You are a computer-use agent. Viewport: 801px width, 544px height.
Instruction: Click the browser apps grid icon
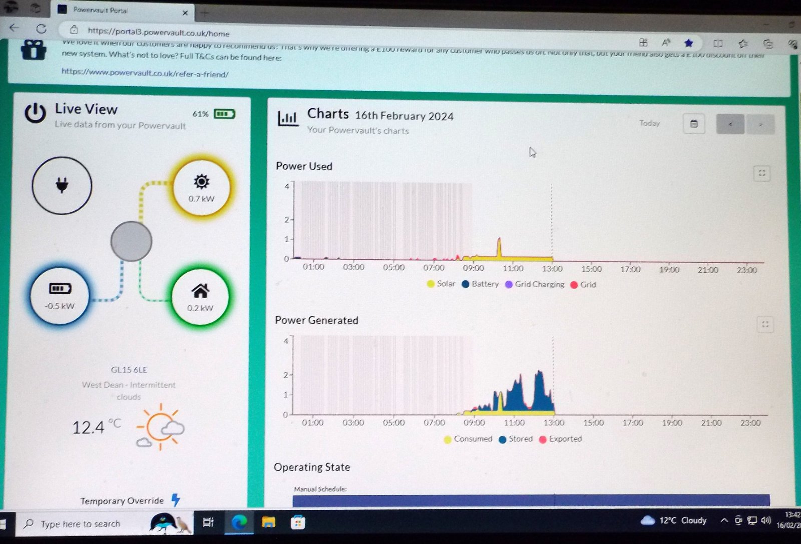coord(643,42)
